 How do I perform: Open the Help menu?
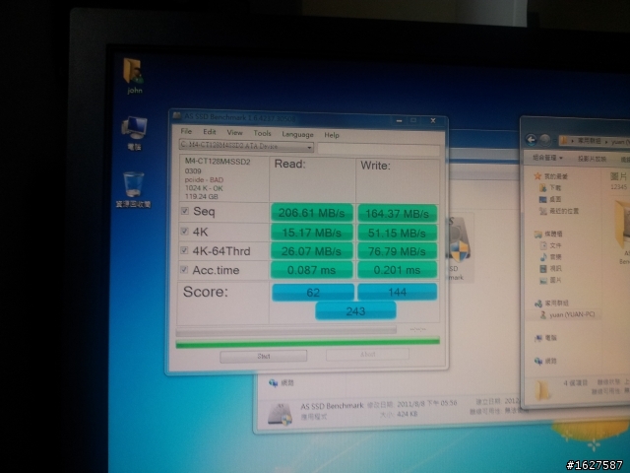332,135
